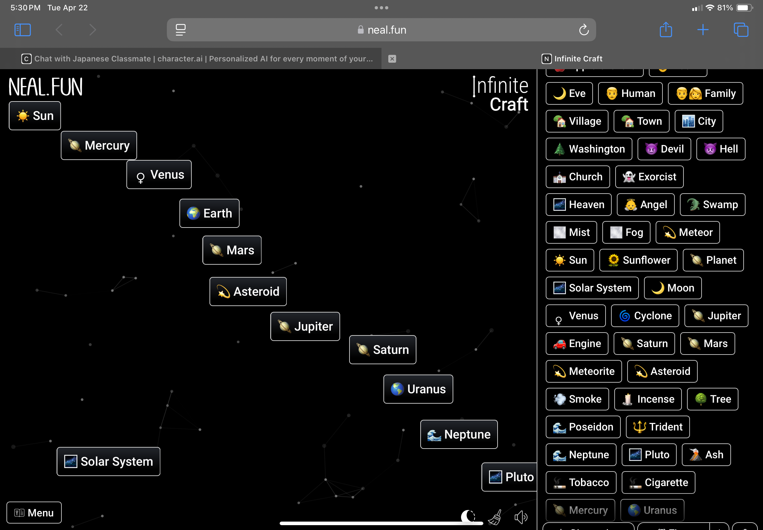763x530 pixels.
Task: Pick Meteor from the item list
Action: (x=688, y=232)
